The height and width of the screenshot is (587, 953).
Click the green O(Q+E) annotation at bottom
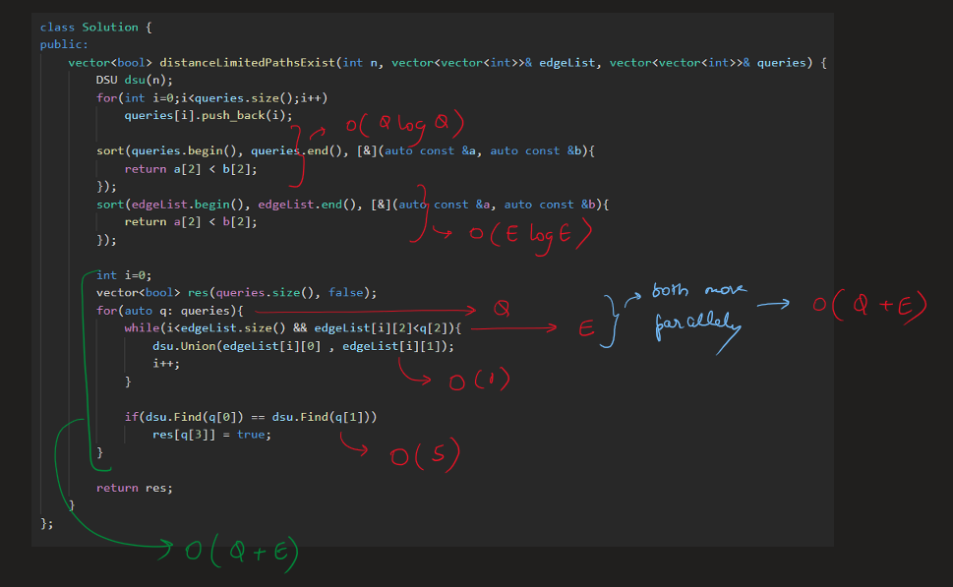[x=241, y=553]
